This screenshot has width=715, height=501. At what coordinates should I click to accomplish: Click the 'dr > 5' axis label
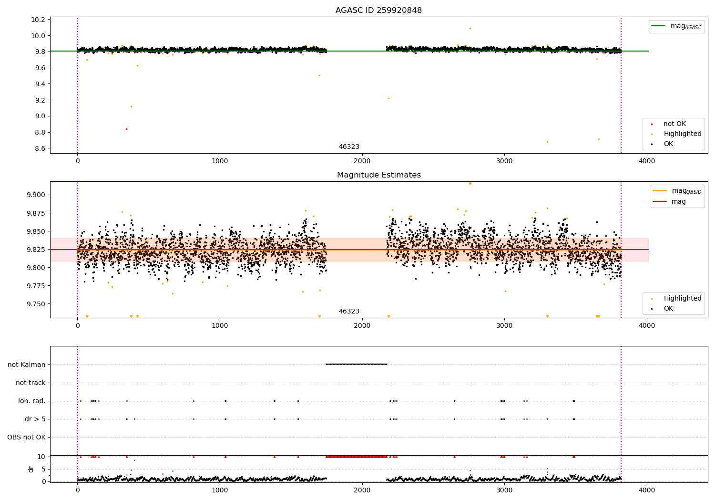(x=35, y=419)
